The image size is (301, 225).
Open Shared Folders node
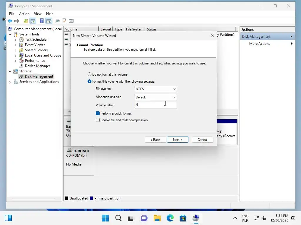point(36,50)
